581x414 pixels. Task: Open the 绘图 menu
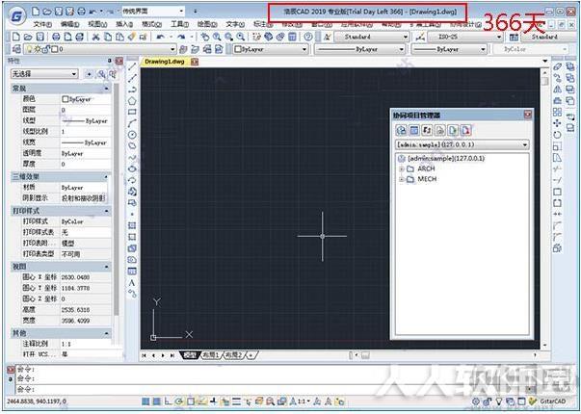[207, 24]
